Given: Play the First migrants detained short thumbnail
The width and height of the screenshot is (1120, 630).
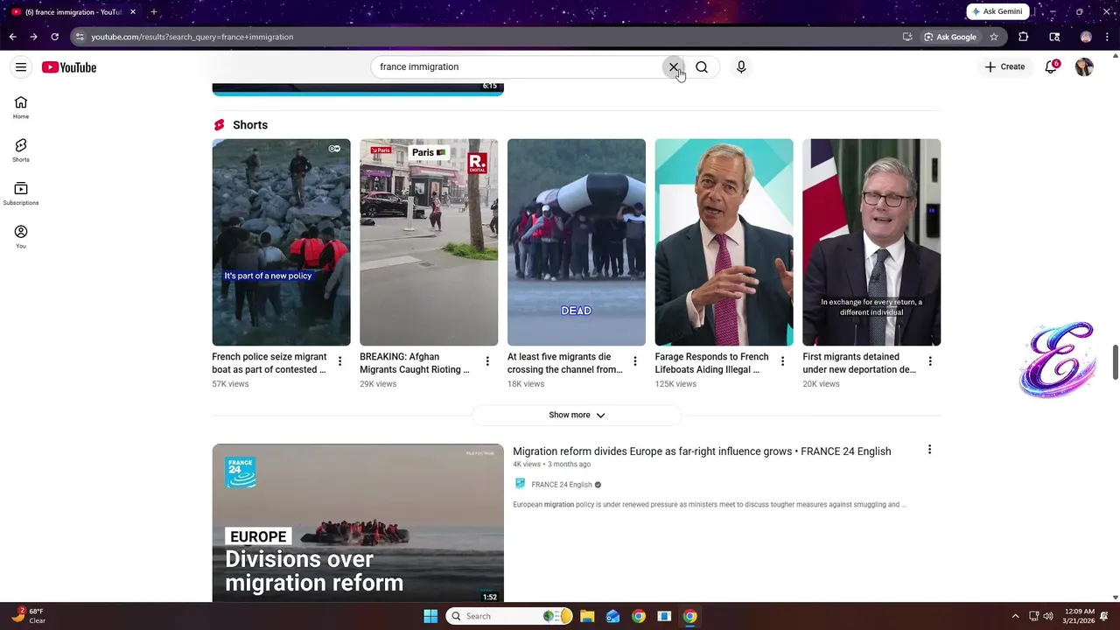Looking at the screenshot, I should pyautogui.click(x=871, y=242).
